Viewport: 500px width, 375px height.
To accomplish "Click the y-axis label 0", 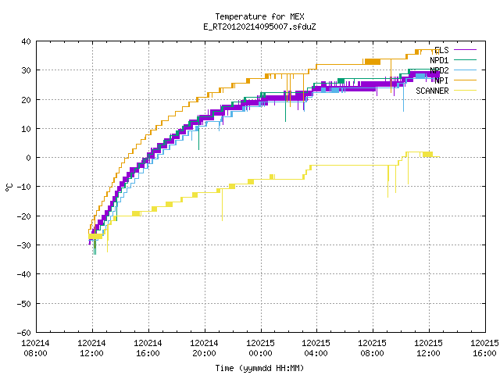I will [x=29, y=158].
